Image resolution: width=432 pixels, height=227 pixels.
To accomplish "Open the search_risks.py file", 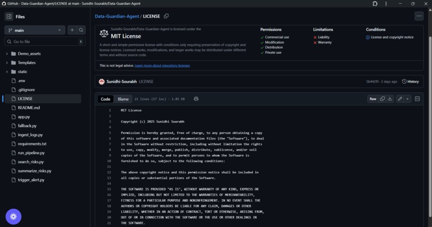I will 31,162.
